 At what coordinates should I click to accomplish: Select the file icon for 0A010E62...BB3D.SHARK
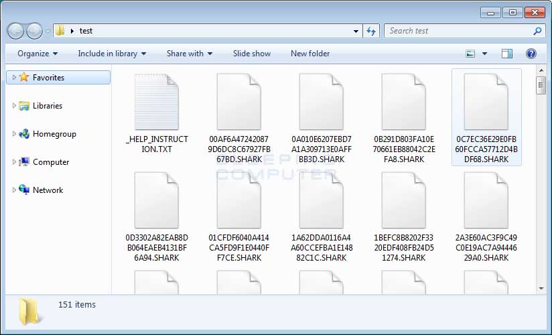[x=322, y=102]
